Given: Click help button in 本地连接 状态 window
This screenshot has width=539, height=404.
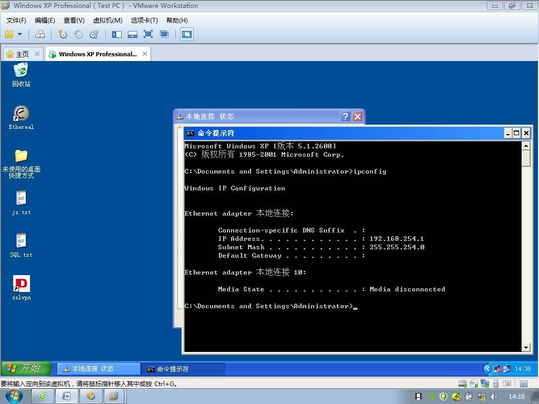Looking at the screenshot, I should coord(345,116).
